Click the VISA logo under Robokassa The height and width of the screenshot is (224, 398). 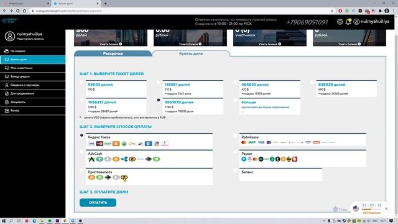(x=261, y=142)
